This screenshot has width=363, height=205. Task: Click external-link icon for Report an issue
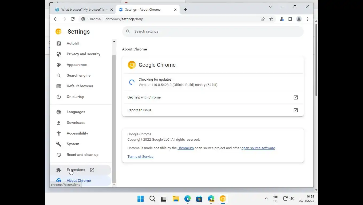tap(296, 110)
